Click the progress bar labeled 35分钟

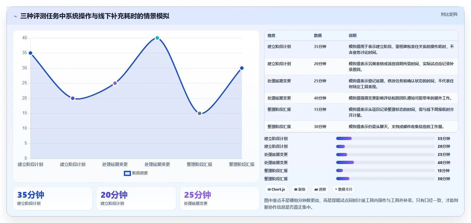(385, 138)
